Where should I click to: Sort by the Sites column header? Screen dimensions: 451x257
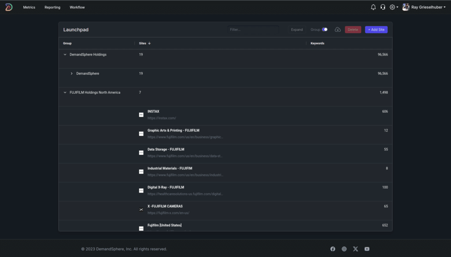point(142,43)
